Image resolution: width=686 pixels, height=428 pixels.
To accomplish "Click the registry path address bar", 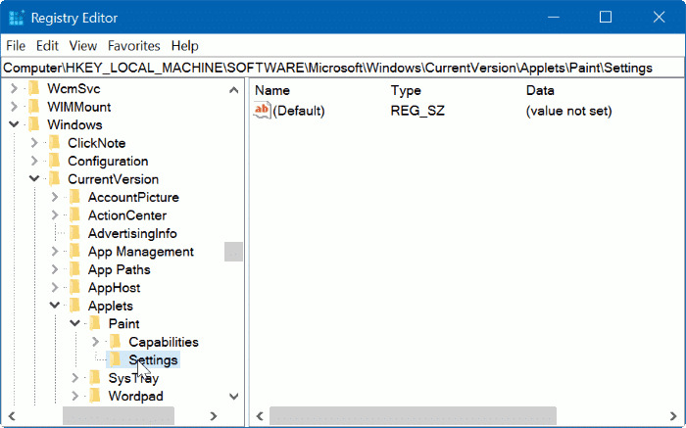I will tap(343, 69).
